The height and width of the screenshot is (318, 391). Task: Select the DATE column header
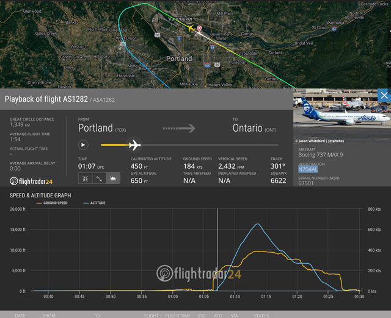coord(20,315)
